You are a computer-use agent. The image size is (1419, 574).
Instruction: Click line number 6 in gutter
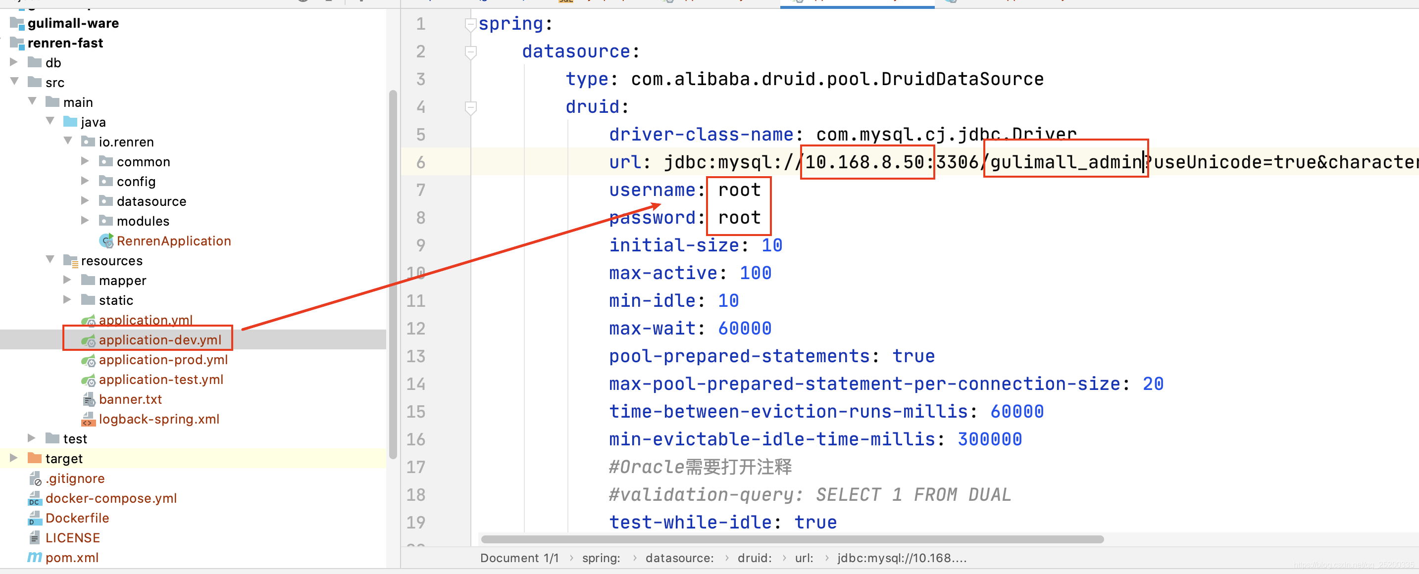420,162
